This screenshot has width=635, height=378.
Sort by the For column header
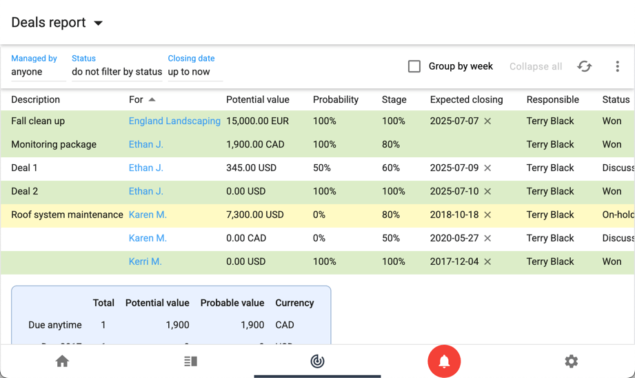(136, 99)
